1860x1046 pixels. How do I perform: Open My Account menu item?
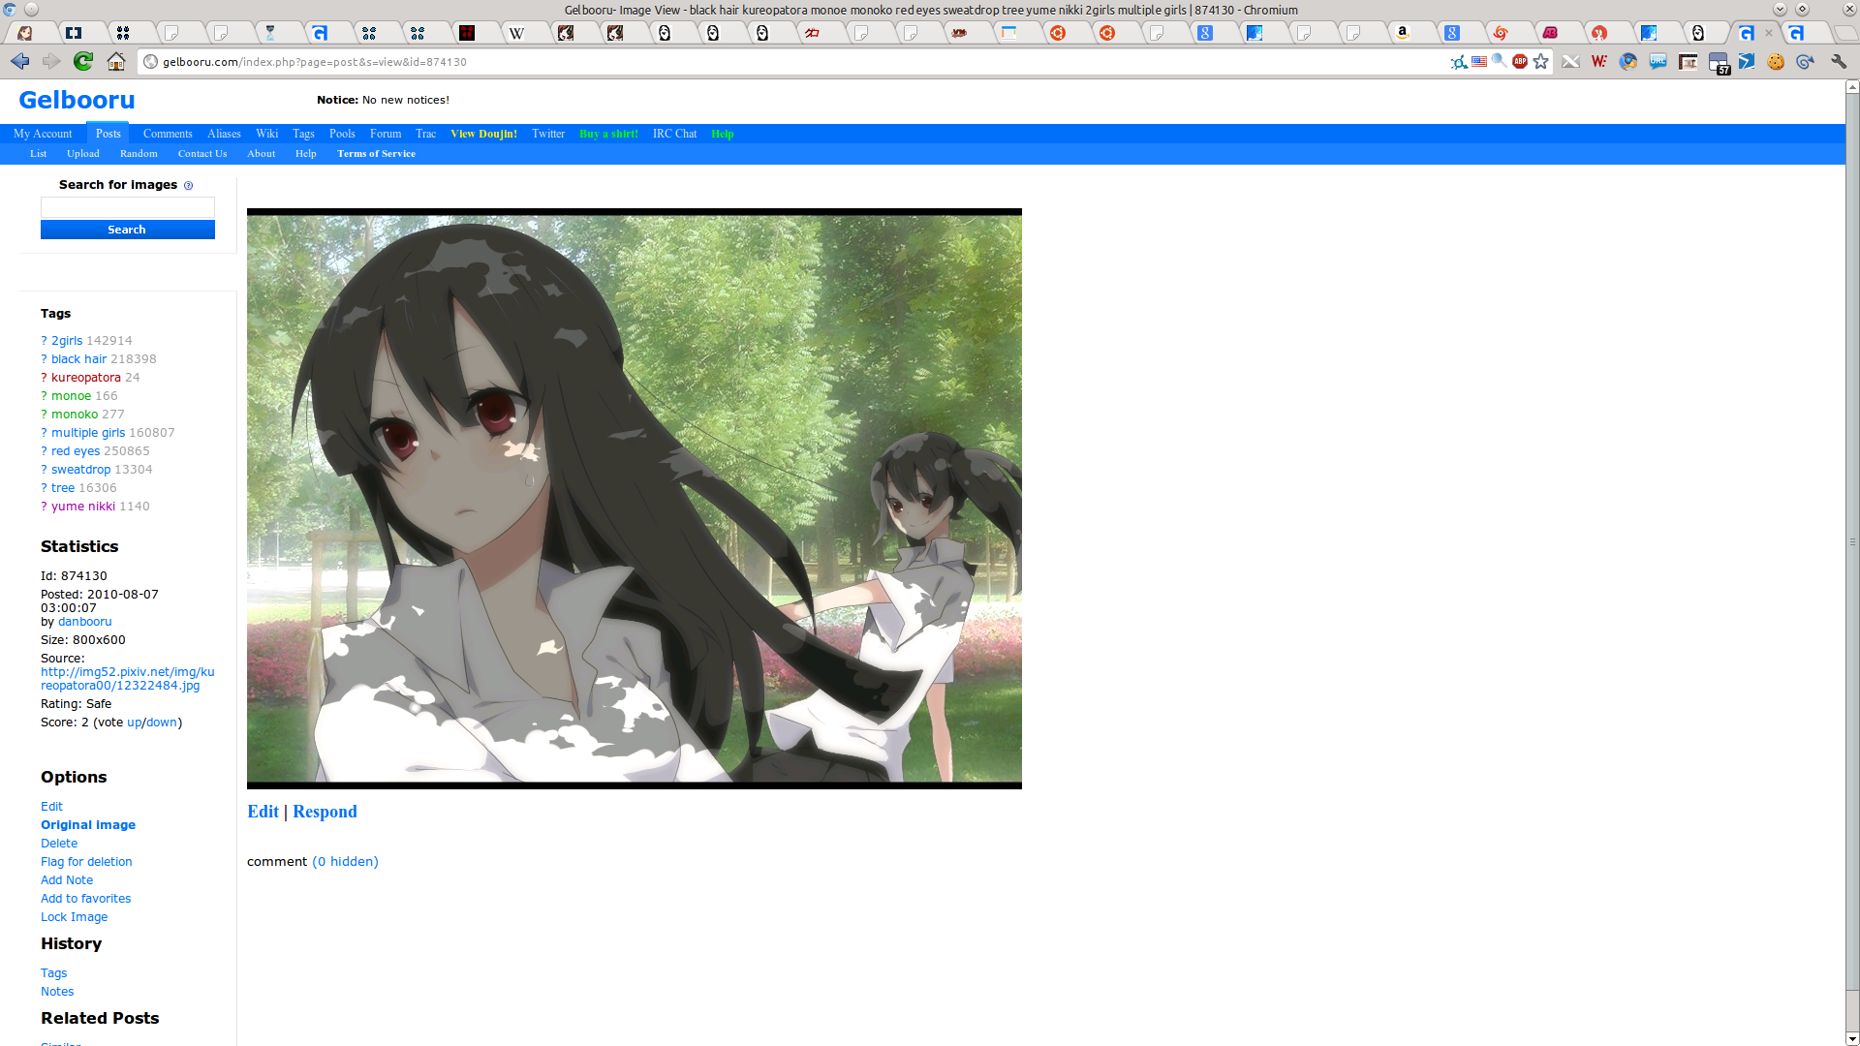coord(43,134)
